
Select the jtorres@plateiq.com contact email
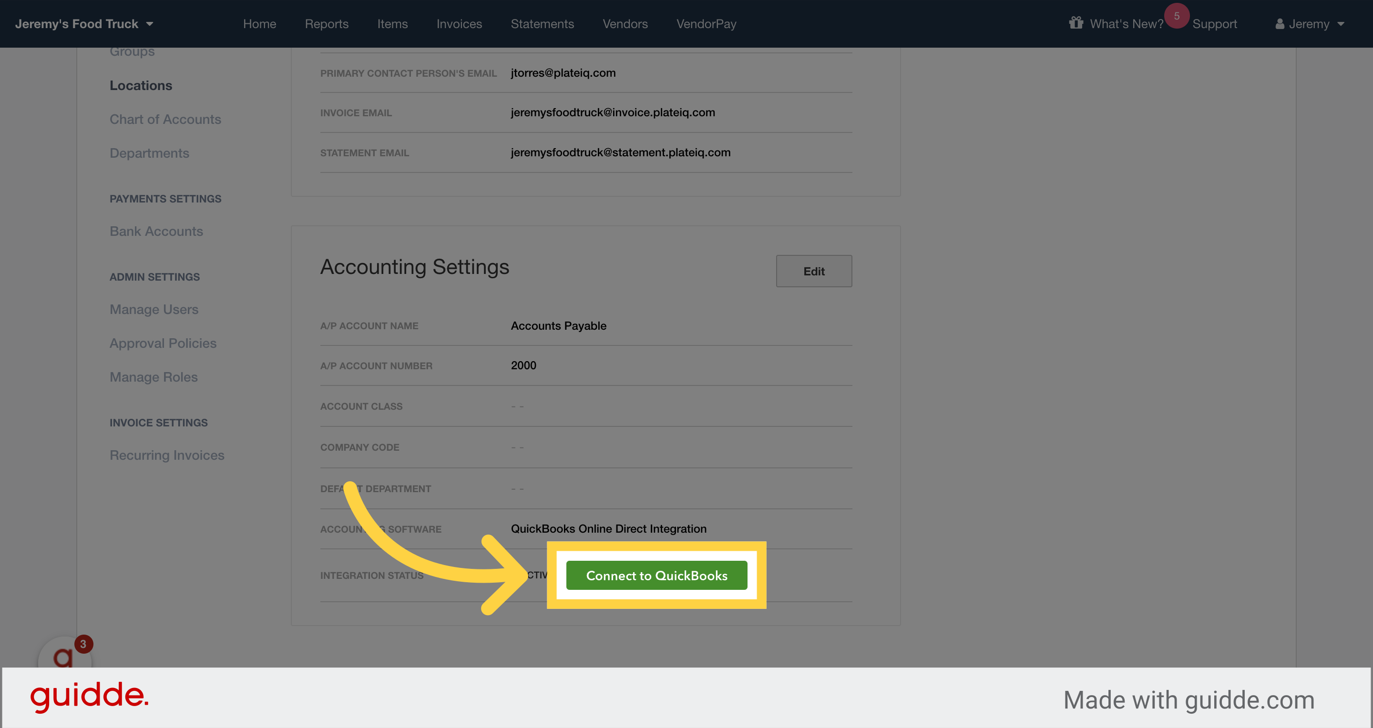563,73
